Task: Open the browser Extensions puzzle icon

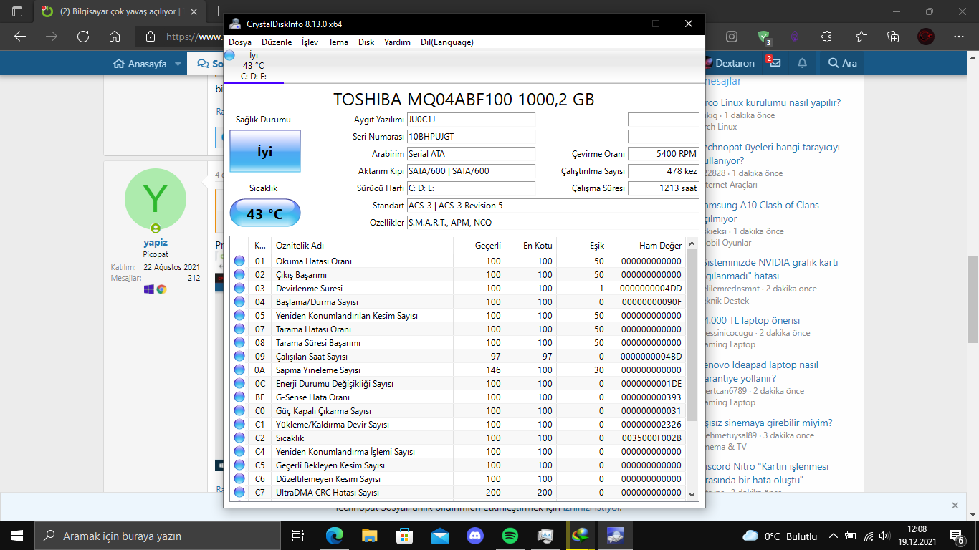Action: click(x=826, y=37)
